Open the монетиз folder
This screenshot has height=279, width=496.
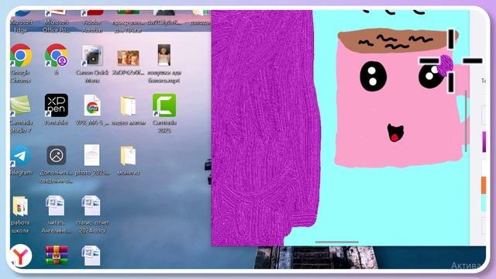pos(128,155)
